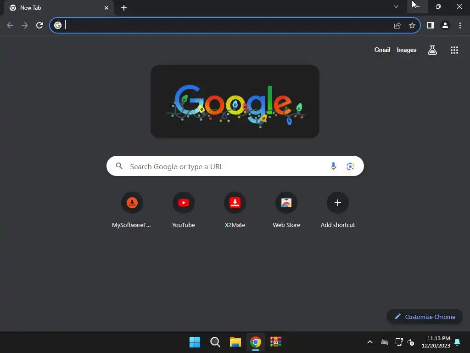470x353 pixels.
Task: Click the Search Google or type a URL box
Action: coord(235,166)
